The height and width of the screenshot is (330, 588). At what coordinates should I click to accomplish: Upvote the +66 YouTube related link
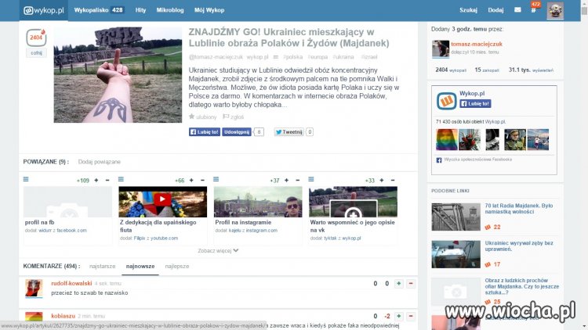pyautogui.click(x=191, y=181)
